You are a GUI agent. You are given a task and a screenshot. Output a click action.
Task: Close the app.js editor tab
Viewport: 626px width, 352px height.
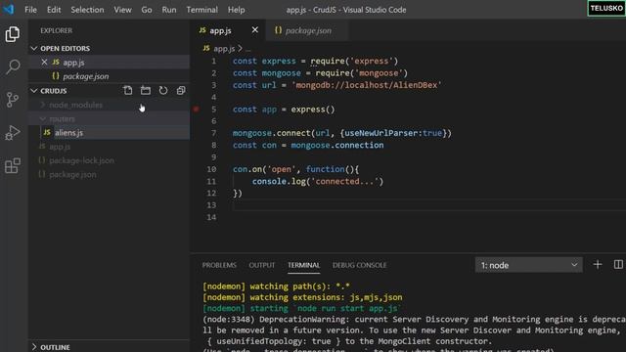click(x=254, y=30)
